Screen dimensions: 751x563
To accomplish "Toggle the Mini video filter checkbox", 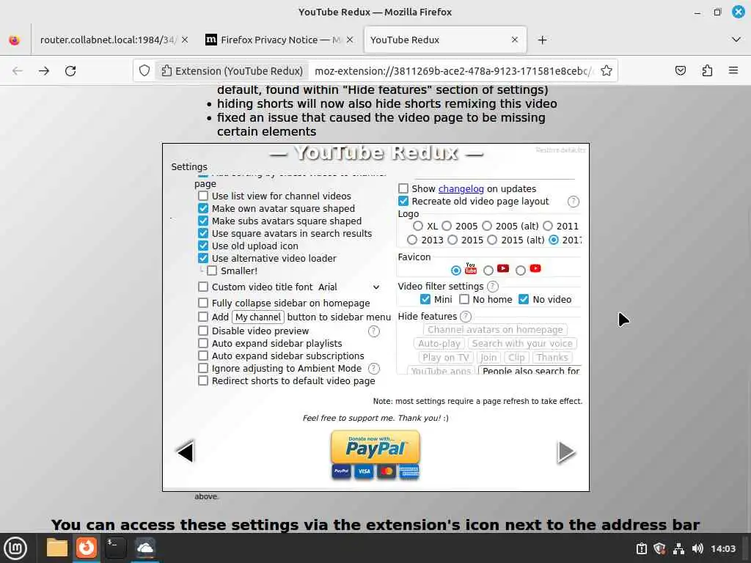I will point(425,299).
